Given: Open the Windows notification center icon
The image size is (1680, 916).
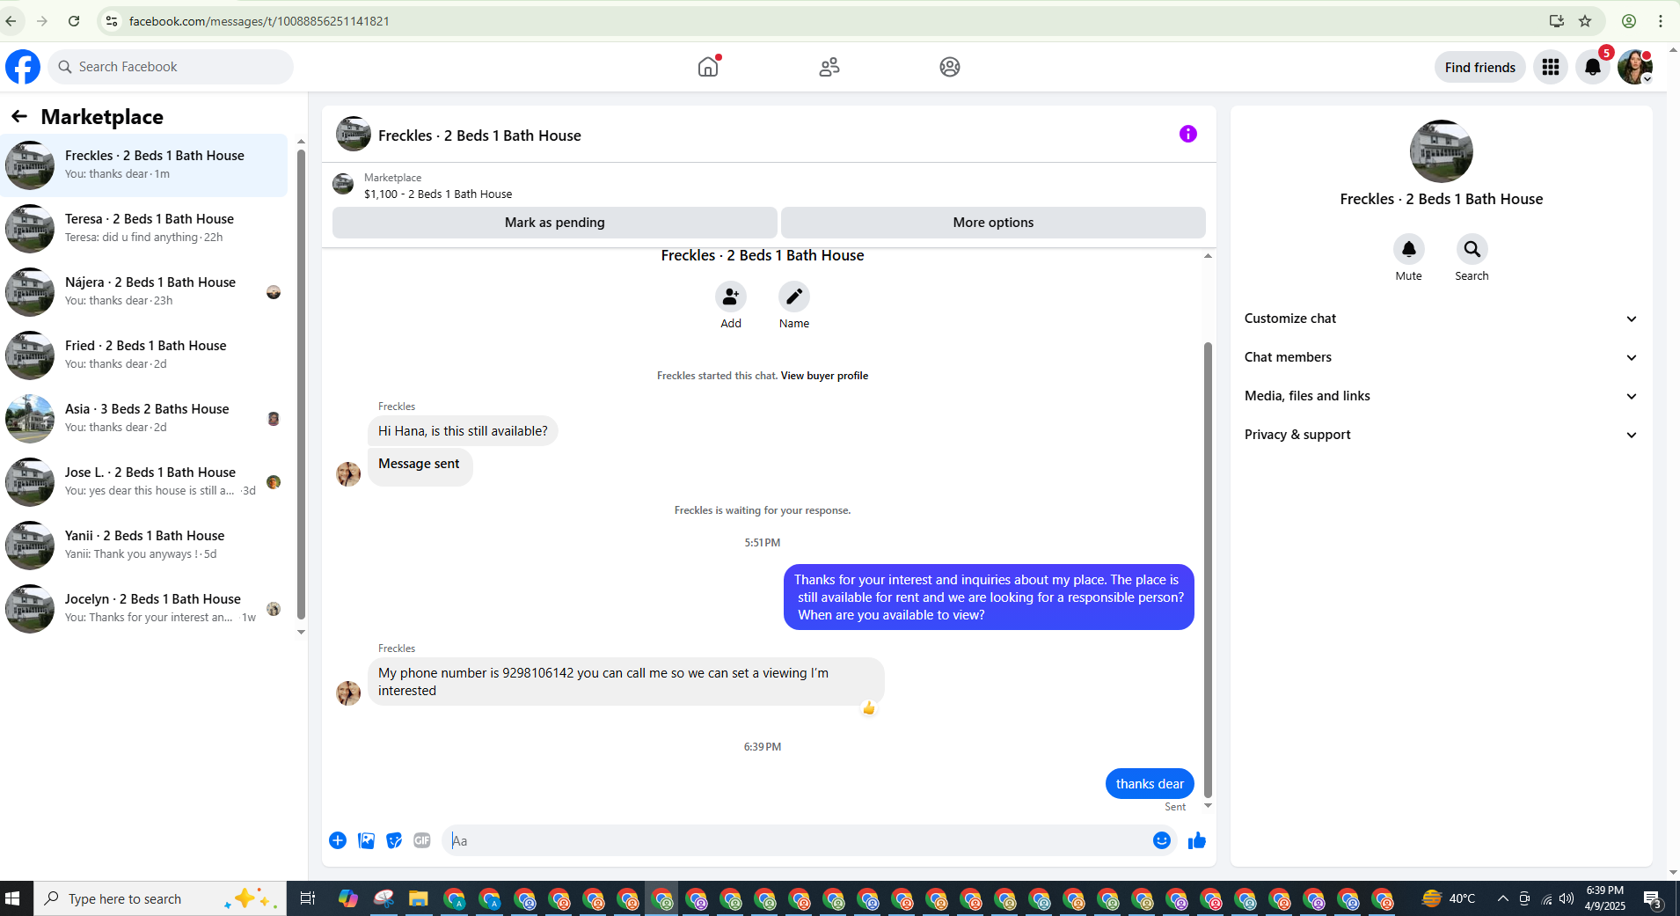Looking at the screenshot, I should pyautogui.click(x=1653, y=898).
